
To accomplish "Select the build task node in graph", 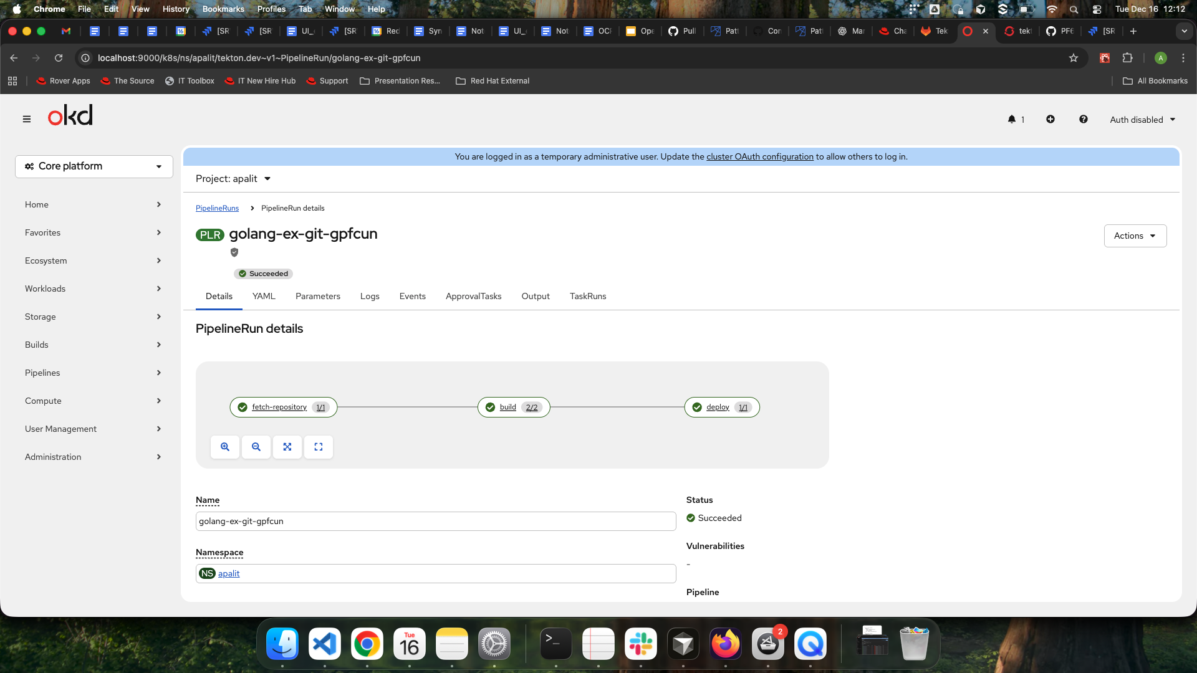I will (508, 407).
